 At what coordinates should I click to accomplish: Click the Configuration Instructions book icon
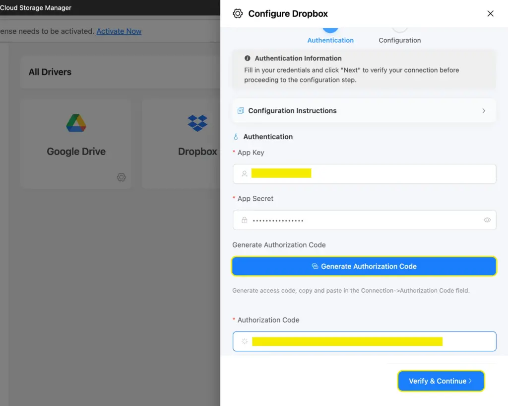242,110
